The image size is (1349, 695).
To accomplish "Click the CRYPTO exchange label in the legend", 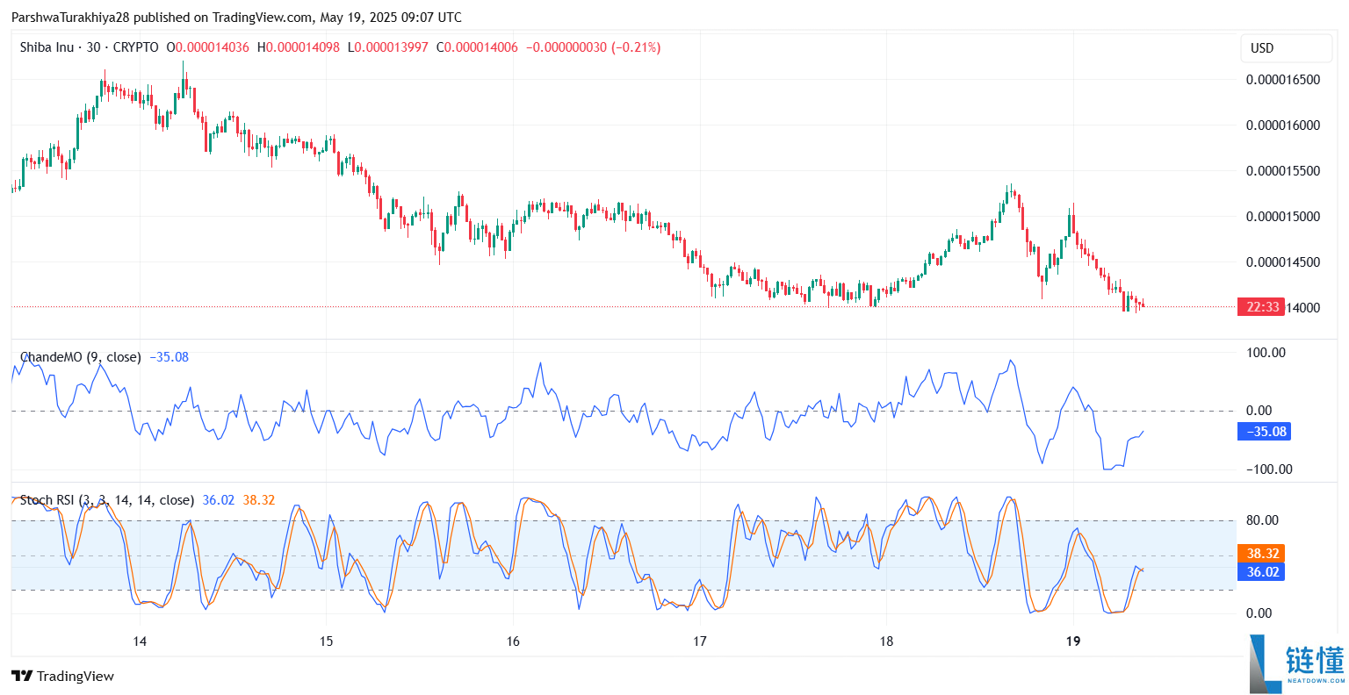I will pyautogui.click(x=137, y=47).
